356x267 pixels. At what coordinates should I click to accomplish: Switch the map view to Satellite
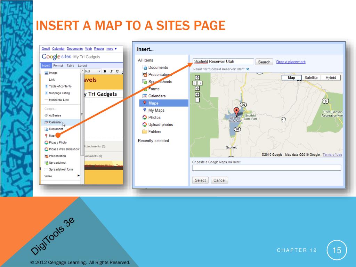coord(311,78)
